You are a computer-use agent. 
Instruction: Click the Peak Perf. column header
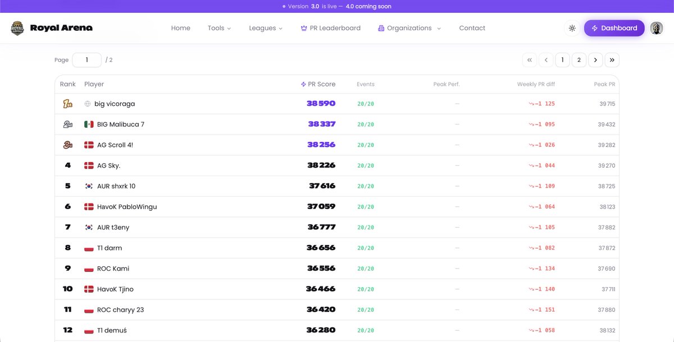447,84
